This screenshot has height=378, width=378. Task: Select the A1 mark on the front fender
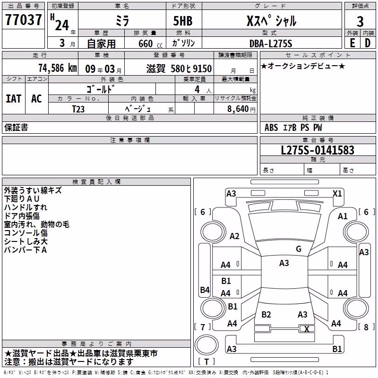click(x=342, y=216)
